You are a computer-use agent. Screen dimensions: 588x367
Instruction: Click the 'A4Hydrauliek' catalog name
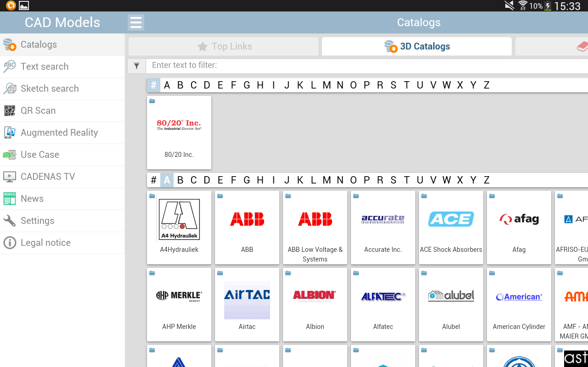179,250
